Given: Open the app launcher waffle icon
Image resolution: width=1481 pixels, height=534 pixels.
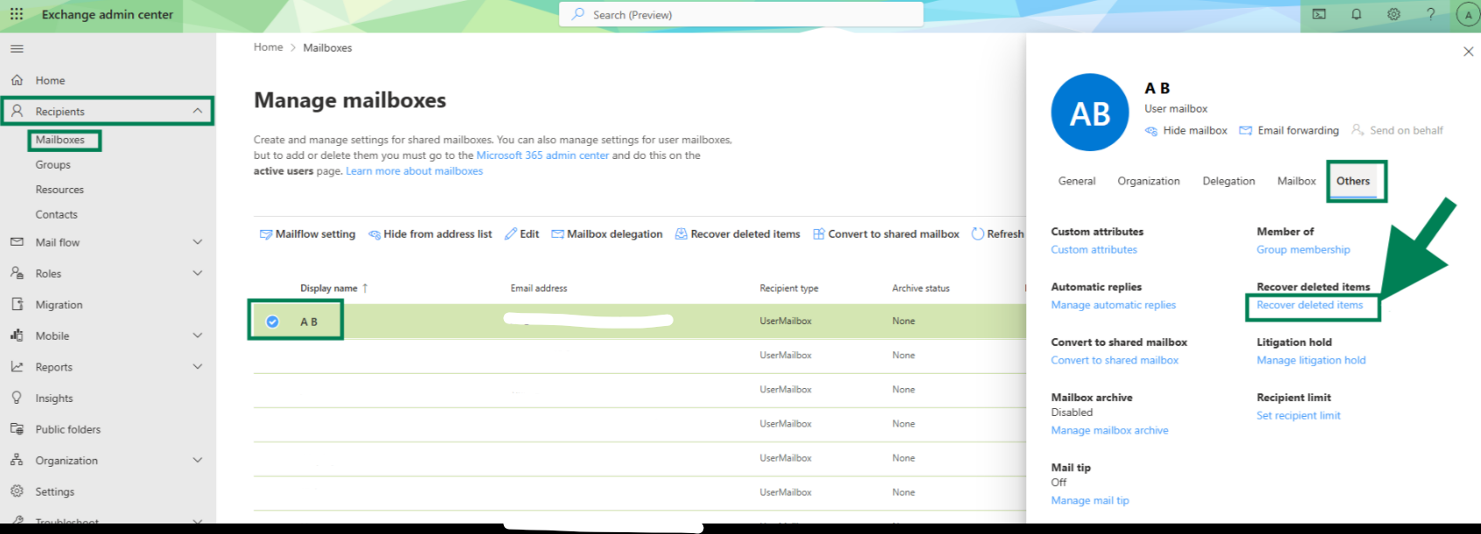Looking at the screenshot, I should [17, 14].
